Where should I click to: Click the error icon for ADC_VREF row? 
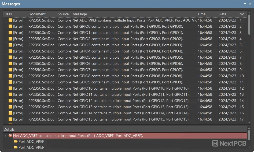[10, 20]
